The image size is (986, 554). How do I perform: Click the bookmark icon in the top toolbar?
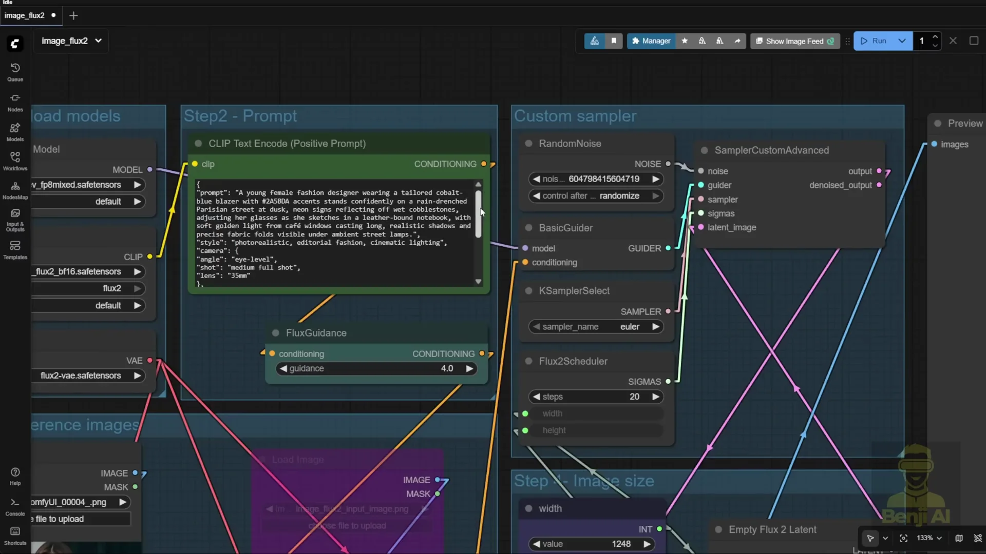point(615,41)
